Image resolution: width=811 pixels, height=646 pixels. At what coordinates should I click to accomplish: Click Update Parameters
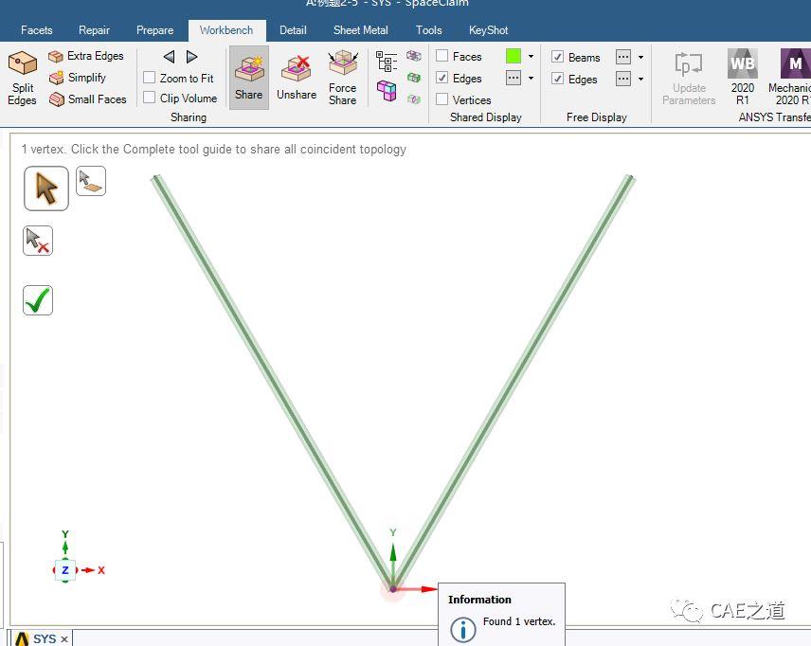tap(689, 78)
